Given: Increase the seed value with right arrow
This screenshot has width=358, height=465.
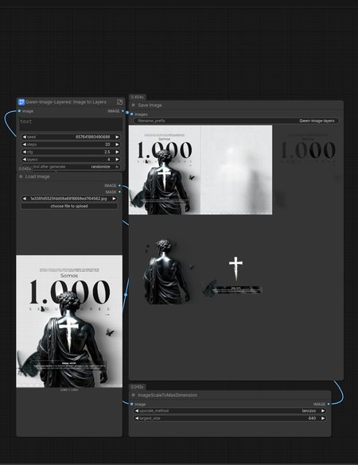Looking at the screenshot, I should [x=117, y=137].
